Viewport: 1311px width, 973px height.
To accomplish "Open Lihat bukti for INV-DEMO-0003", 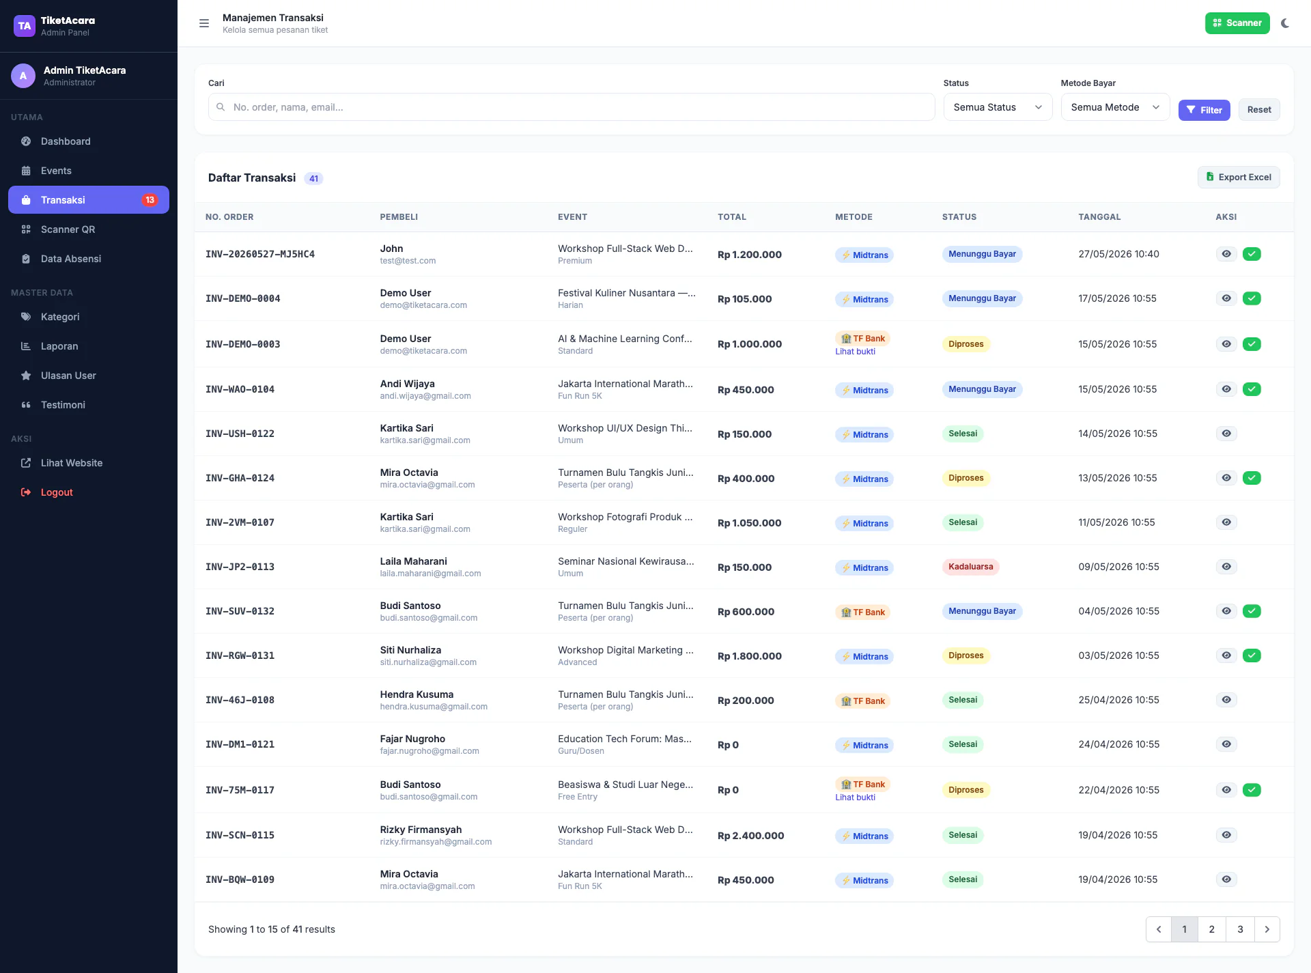I will [x=855, y=352].
